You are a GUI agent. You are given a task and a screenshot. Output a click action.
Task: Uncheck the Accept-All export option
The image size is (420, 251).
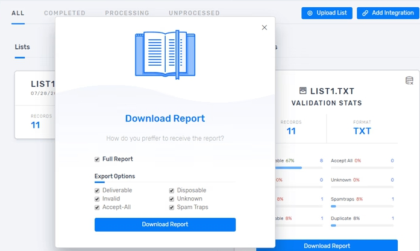click(97, 208)
